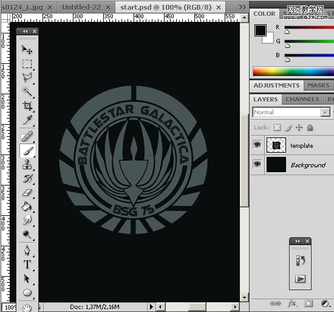This screenshot has width=334, height=312.
Task: Open the status bar info arrow menu
Action: [151, 307]
